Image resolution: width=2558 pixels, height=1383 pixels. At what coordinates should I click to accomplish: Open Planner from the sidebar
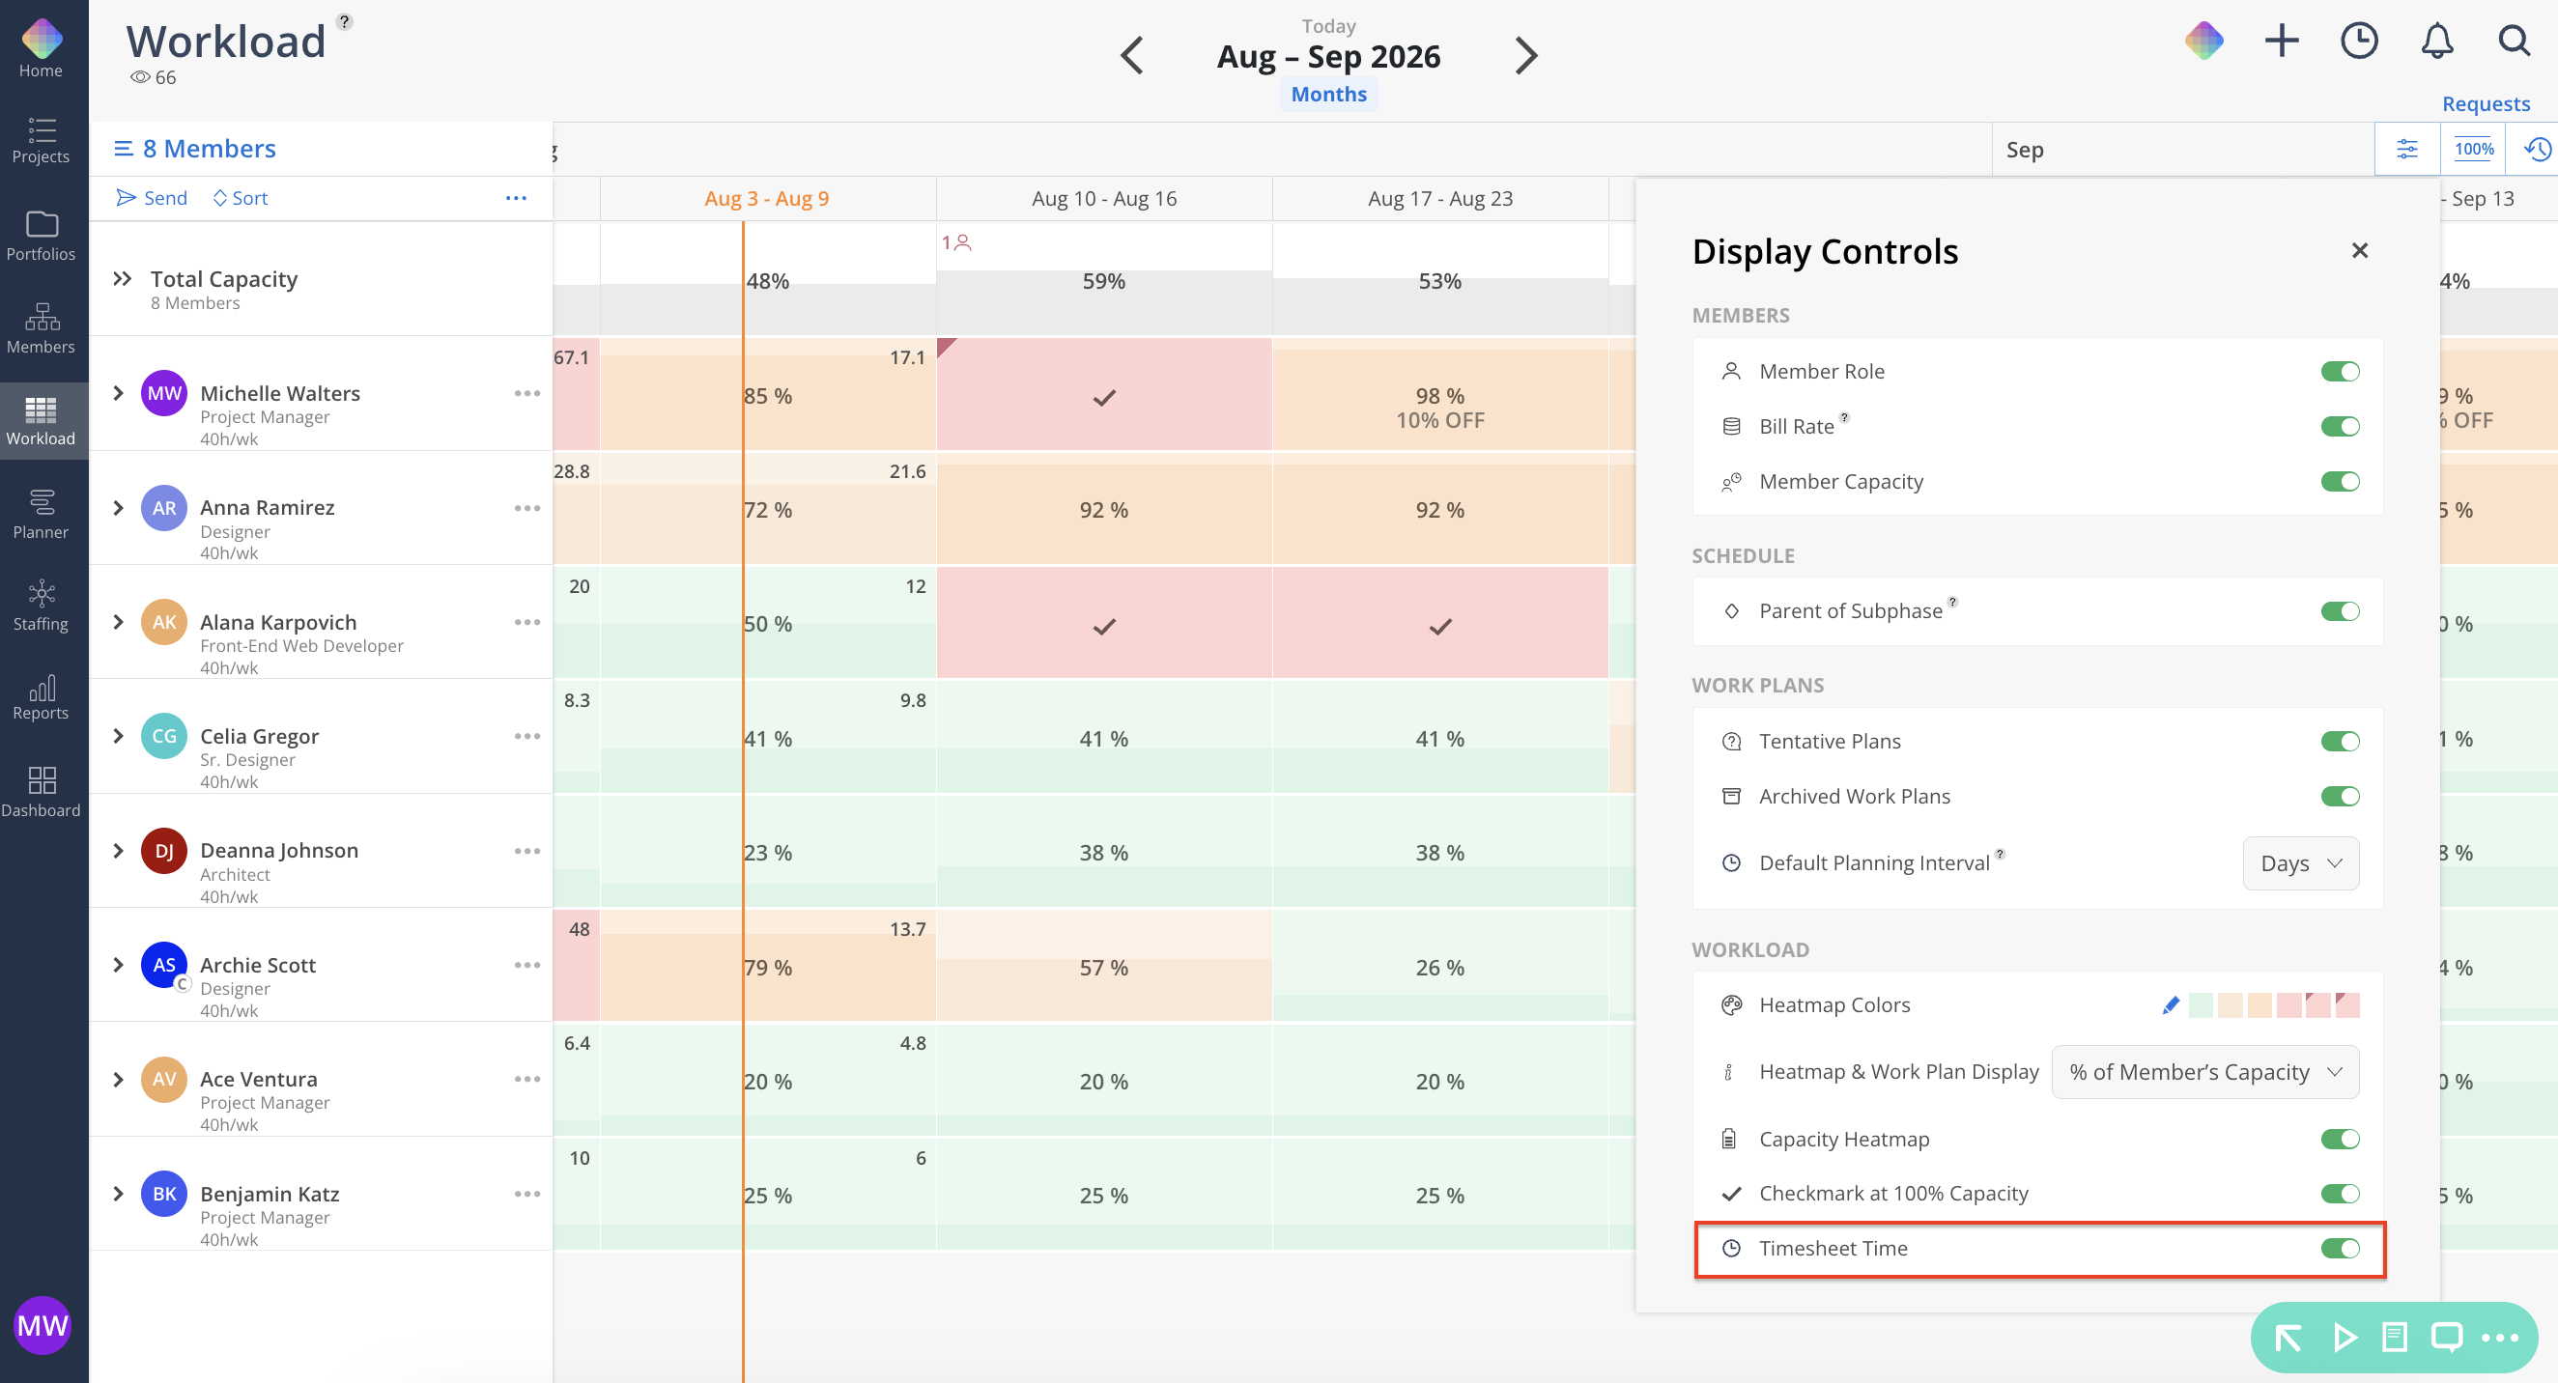pyautogui.click(x=41, y=513)
